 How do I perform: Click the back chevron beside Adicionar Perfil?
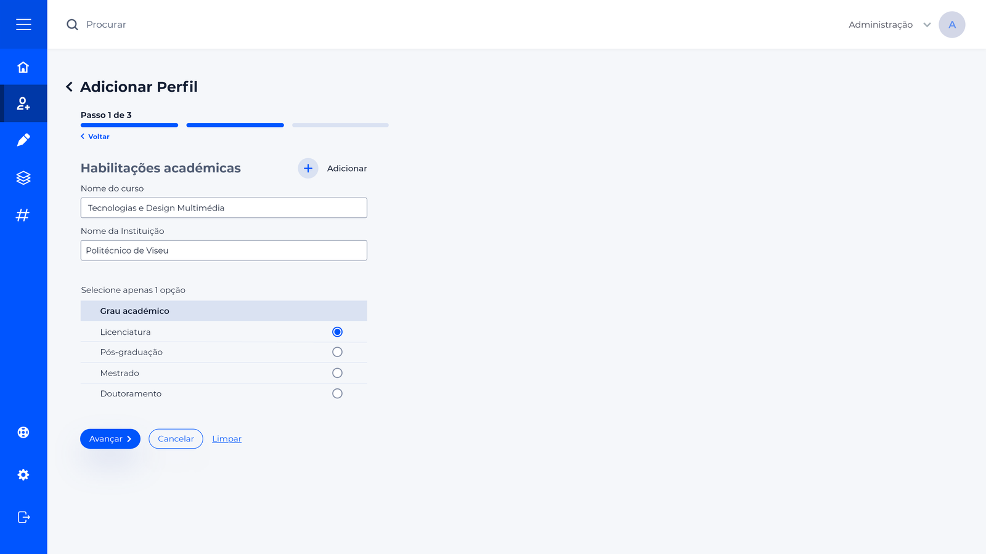[70, 87]
